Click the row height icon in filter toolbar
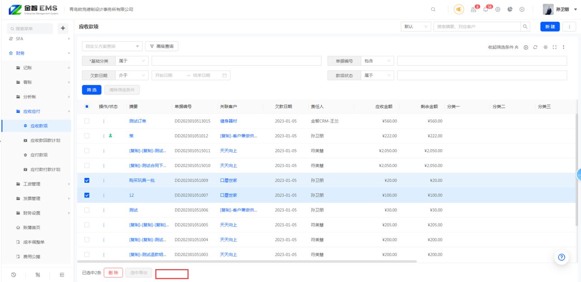 [x=564, y=47]
